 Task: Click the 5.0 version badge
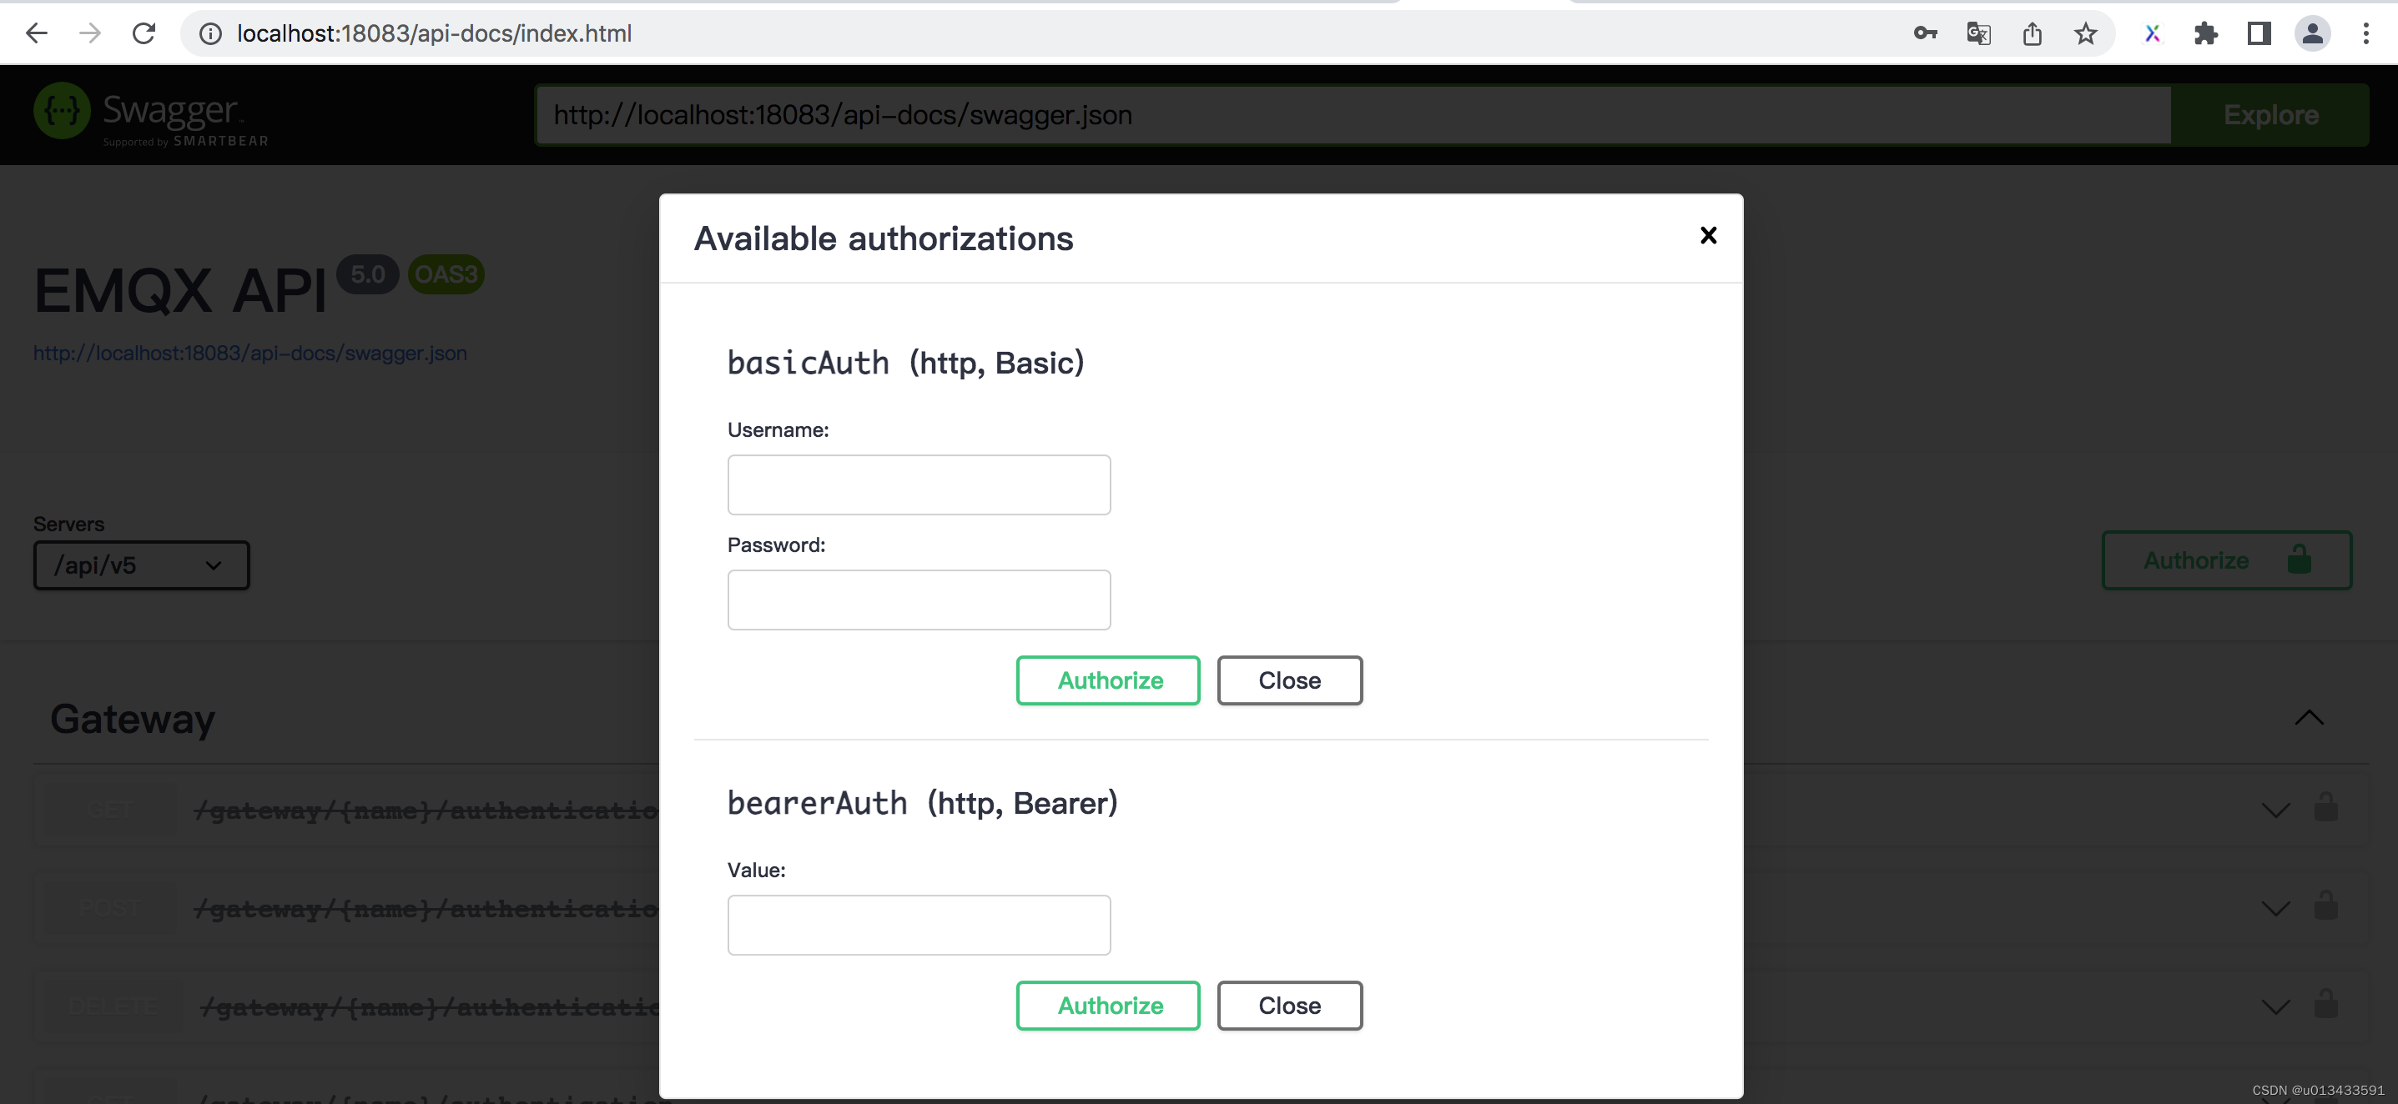tap(368, 274)
